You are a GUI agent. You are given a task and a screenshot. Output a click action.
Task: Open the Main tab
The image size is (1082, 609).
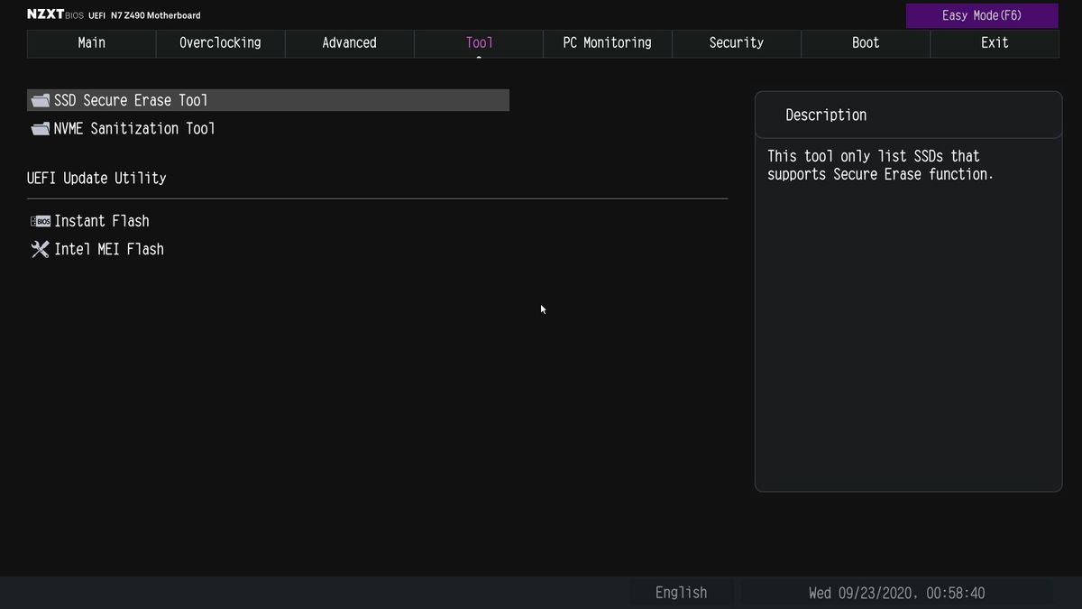pyautogui.click(x=92, y=43)
